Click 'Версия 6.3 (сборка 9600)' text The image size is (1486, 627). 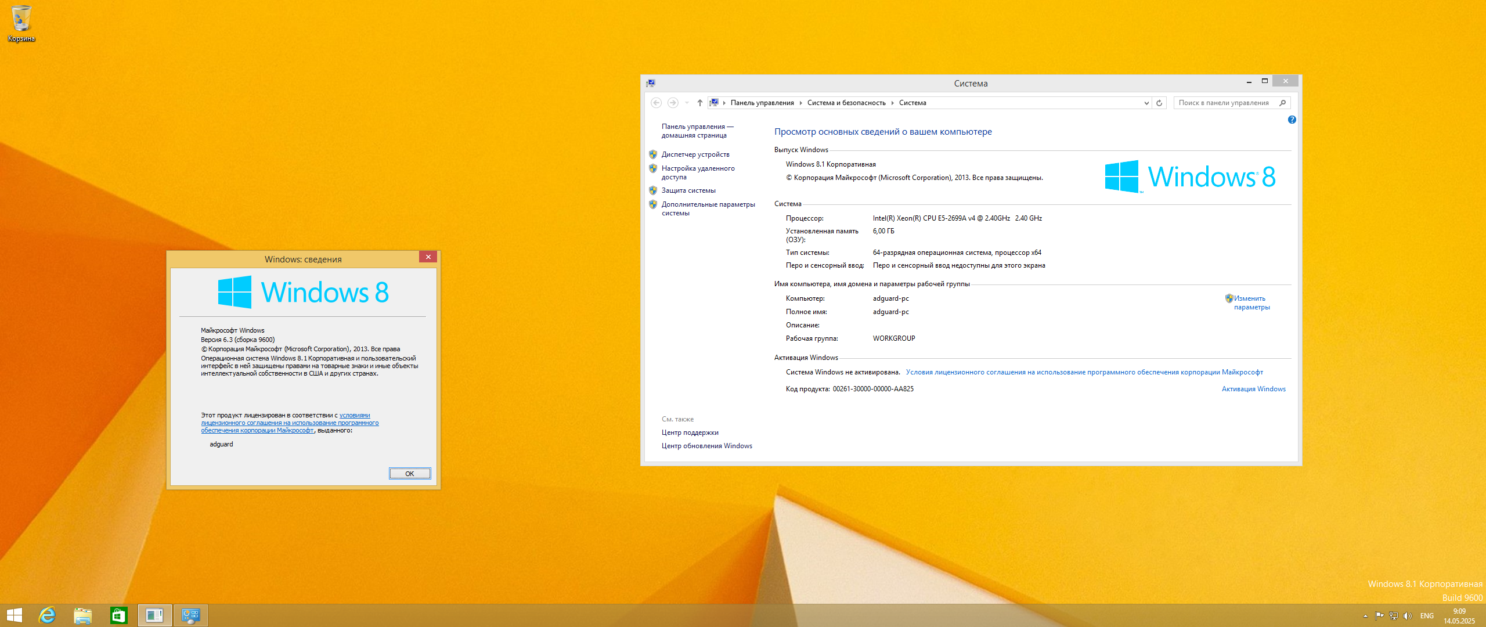tap(237, 340)
